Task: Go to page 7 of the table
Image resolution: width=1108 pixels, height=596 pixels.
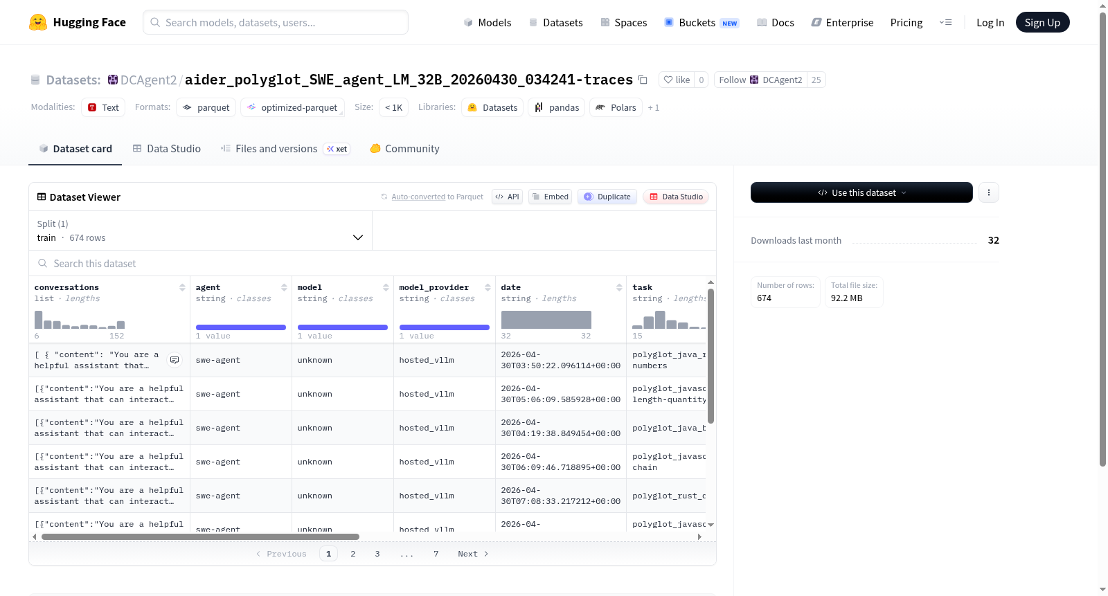Action: [x=436, y=554]
